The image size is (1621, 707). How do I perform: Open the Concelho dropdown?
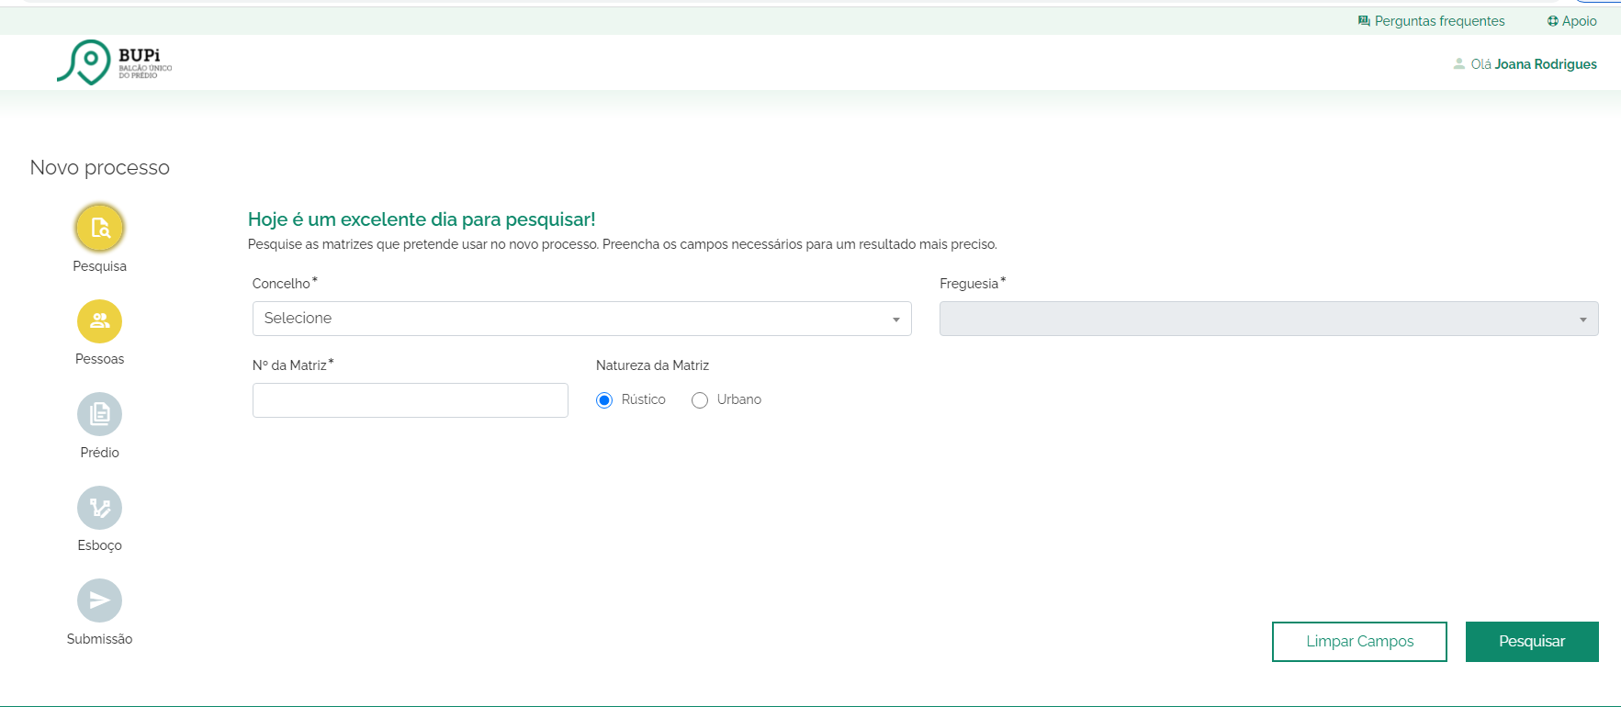tap(581, 319)
